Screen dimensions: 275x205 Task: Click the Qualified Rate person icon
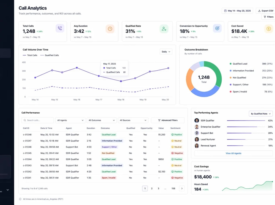tap(164, 29)
